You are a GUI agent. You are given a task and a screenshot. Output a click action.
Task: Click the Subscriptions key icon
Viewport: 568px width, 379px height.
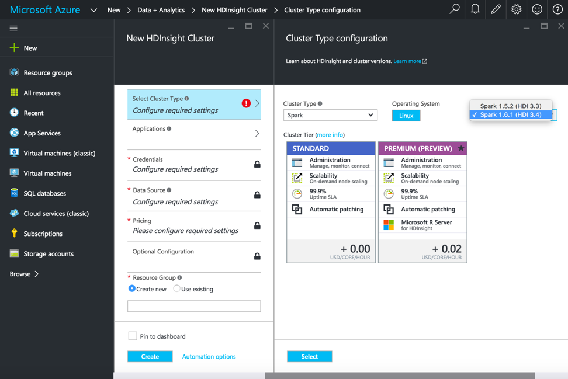14,233
